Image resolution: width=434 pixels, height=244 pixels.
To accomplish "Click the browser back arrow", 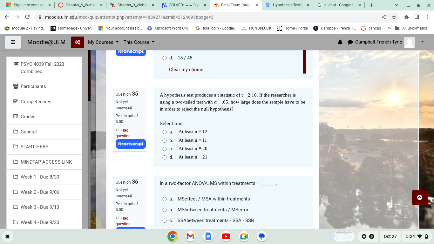I will 7,17.
